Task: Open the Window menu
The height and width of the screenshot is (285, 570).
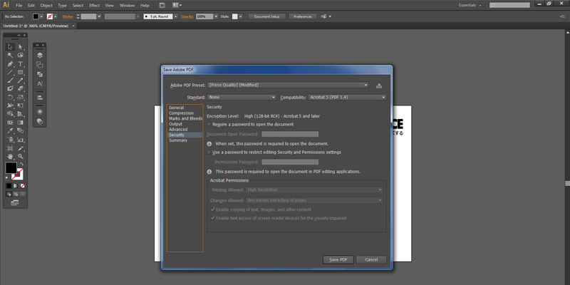Action: point(127,6)
